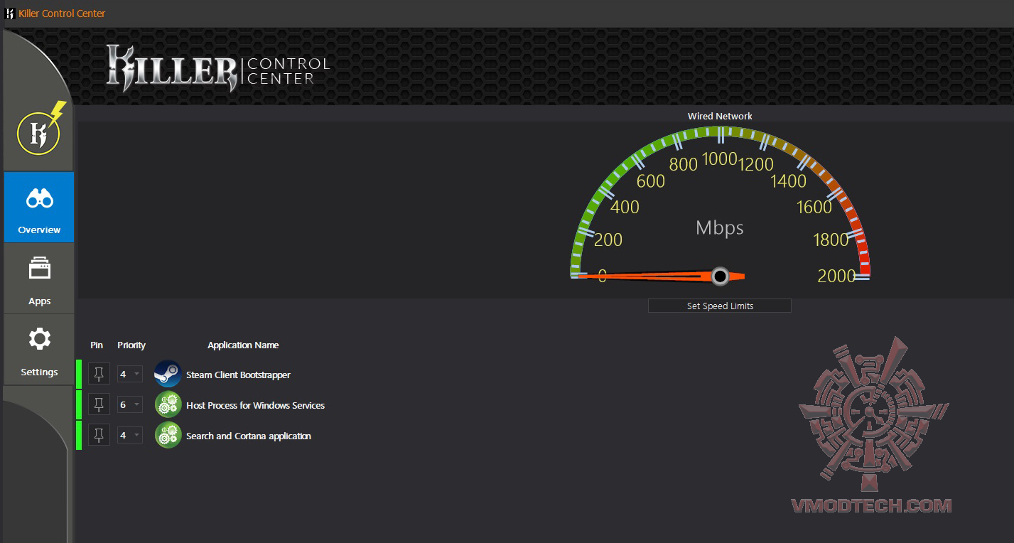Screen dimensions: 1014x543
Task: Pin Search and Cortana application
Action: (99, 435)
